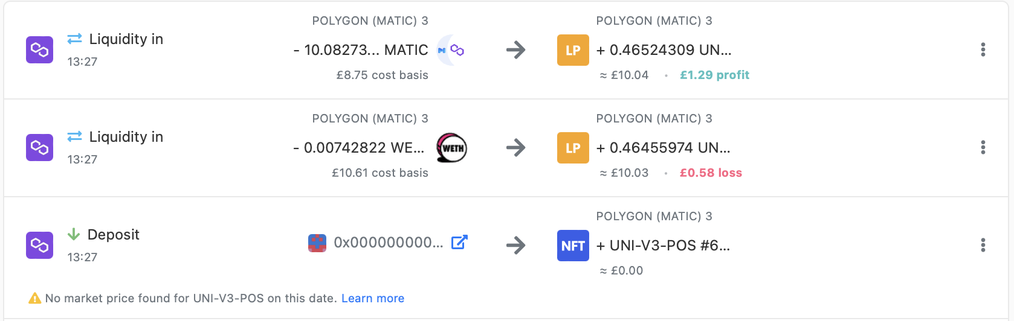Click the Polygon wallet icon in first row

[x=39, y=49]
